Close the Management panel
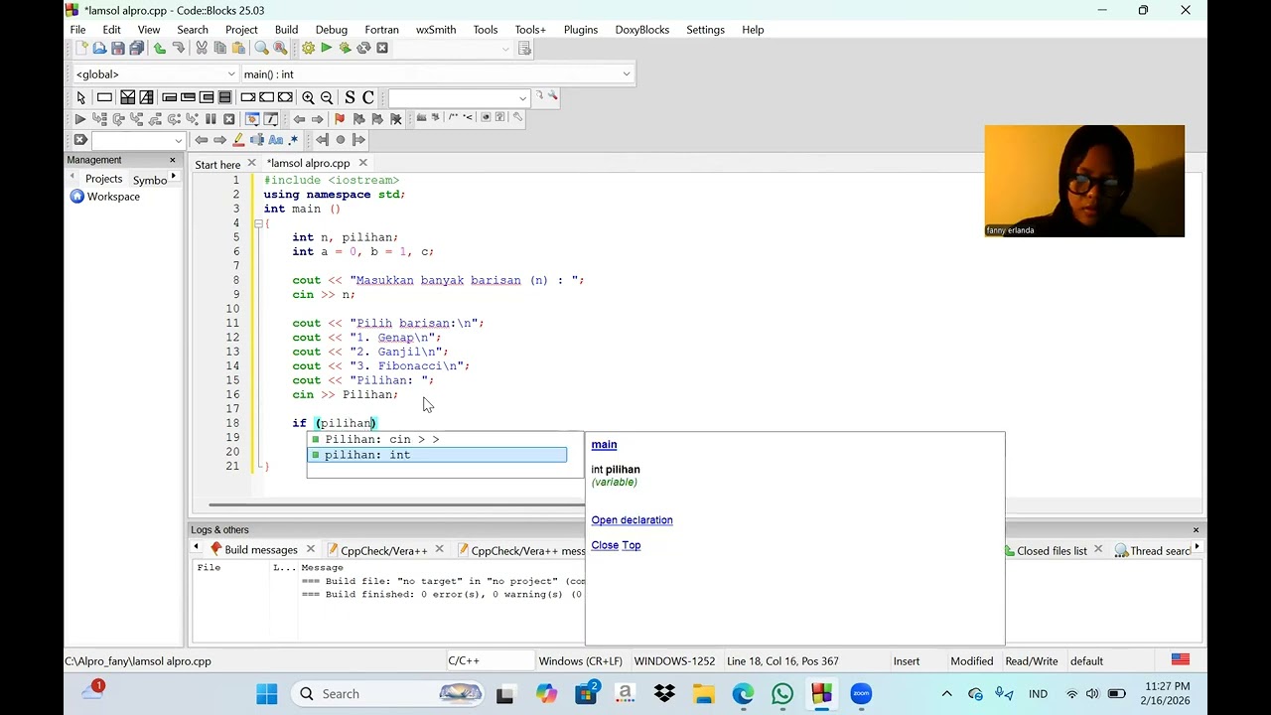Screen dimensions: 1271x715 point(173,160)
